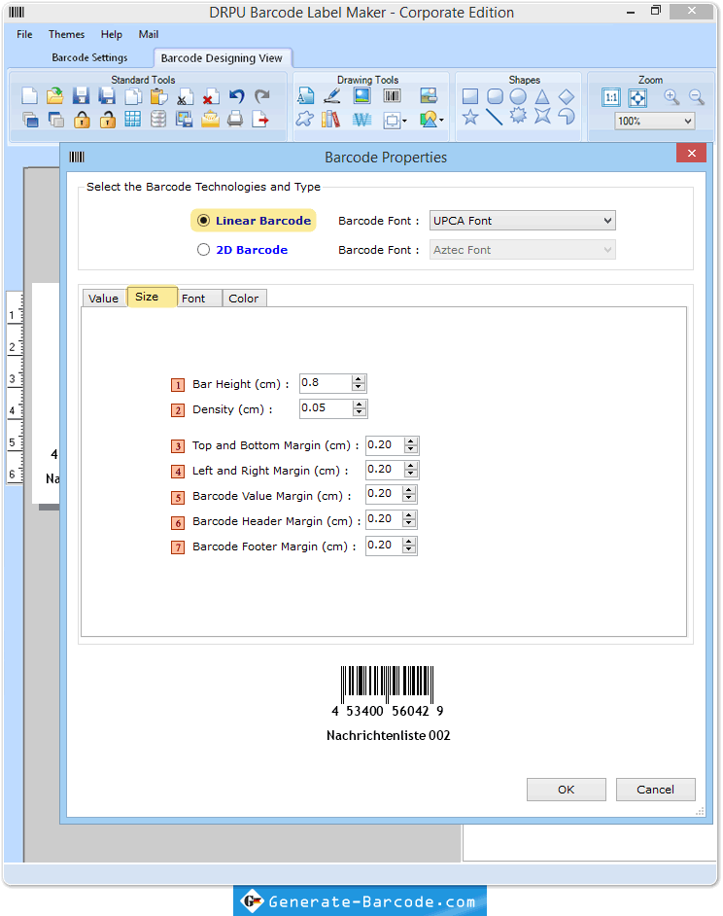
Task: Select the line shape tool
Action: [495, 117]
